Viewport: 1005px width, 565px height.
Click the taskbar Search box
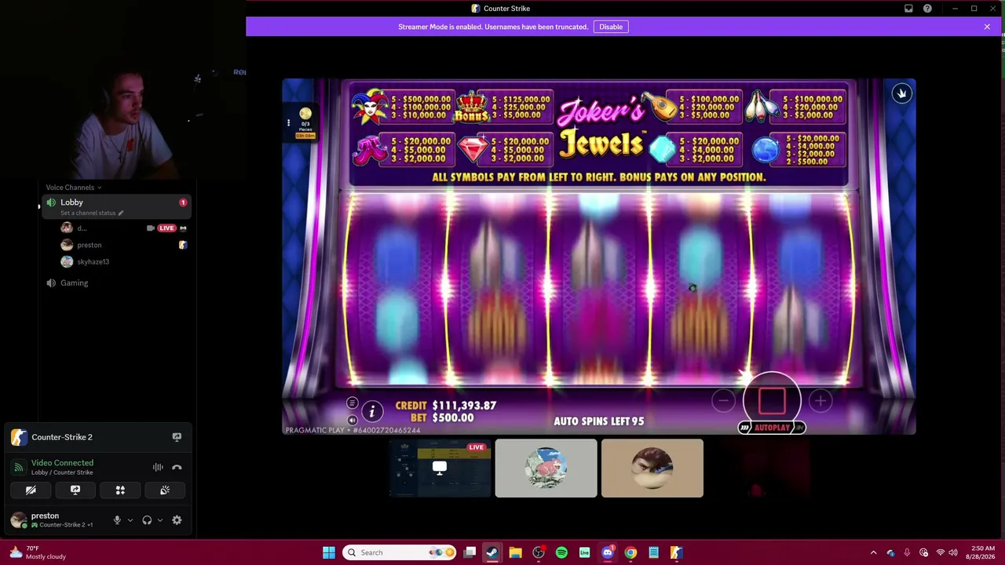[400, 552]
